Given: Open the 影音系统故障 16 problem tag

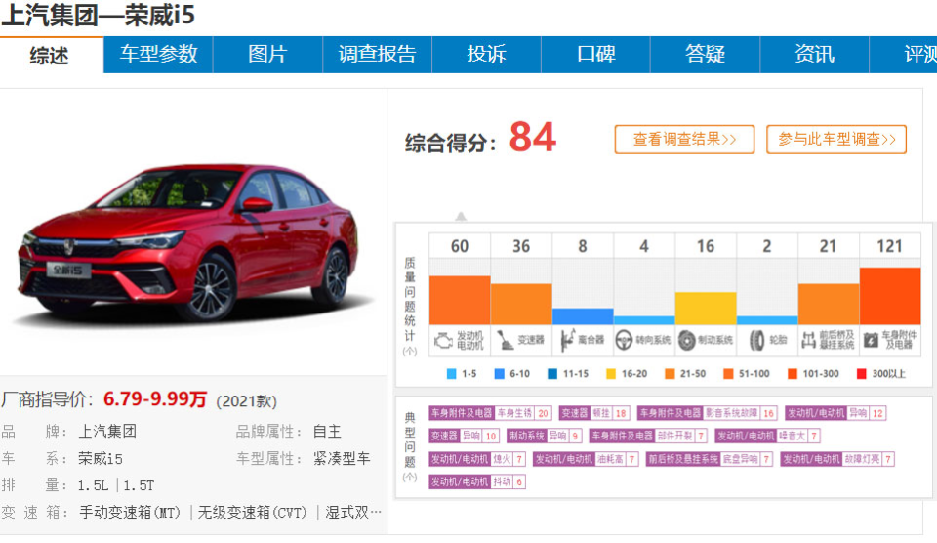Looking at the screenshot, I should [707, 413].
